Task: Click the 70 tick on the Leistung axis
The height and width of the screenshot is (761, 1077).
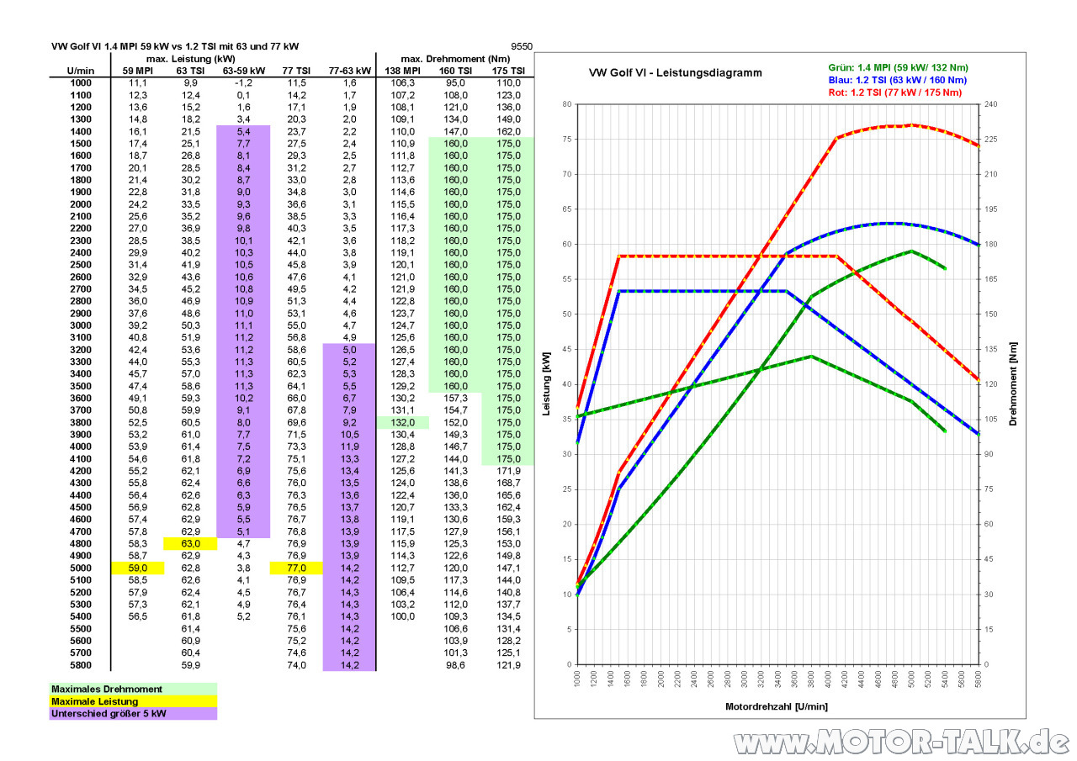Action: [x=568, y=174]
